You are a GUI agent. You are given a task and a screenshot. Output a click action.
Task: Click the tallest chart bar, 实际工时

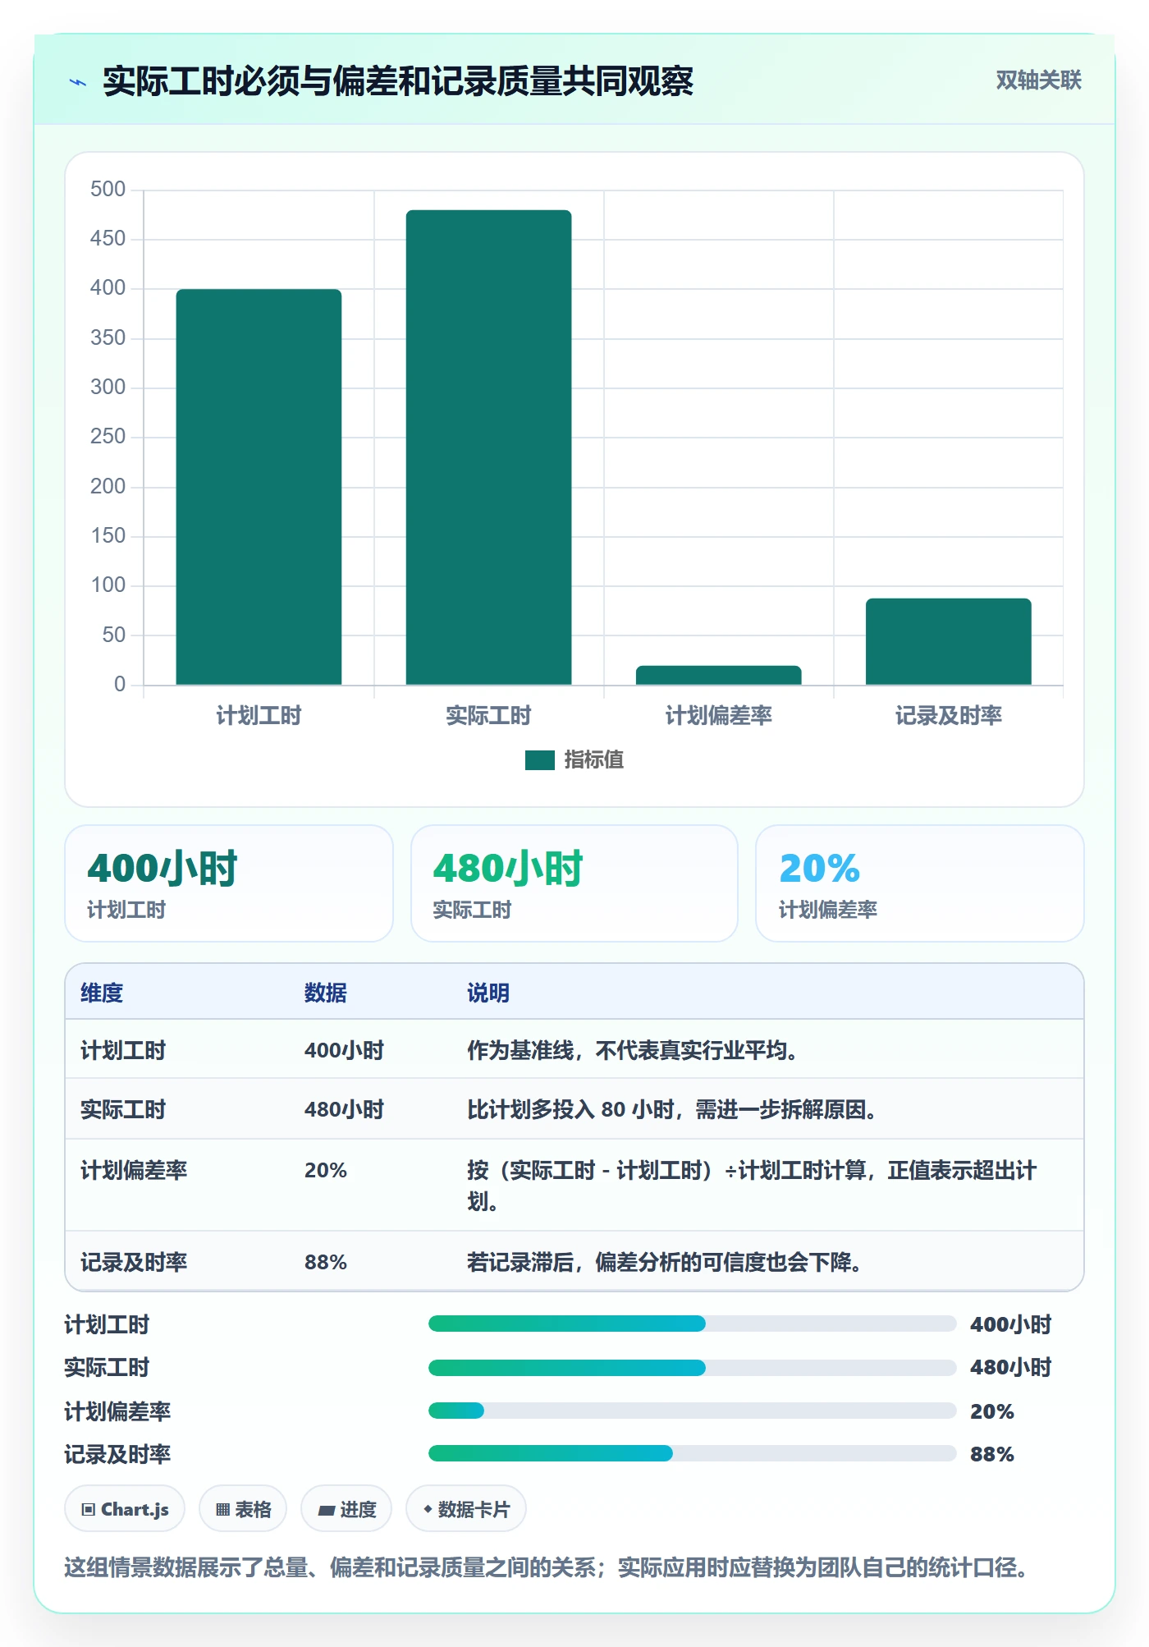pyautogui.click(x=488, y=447)
